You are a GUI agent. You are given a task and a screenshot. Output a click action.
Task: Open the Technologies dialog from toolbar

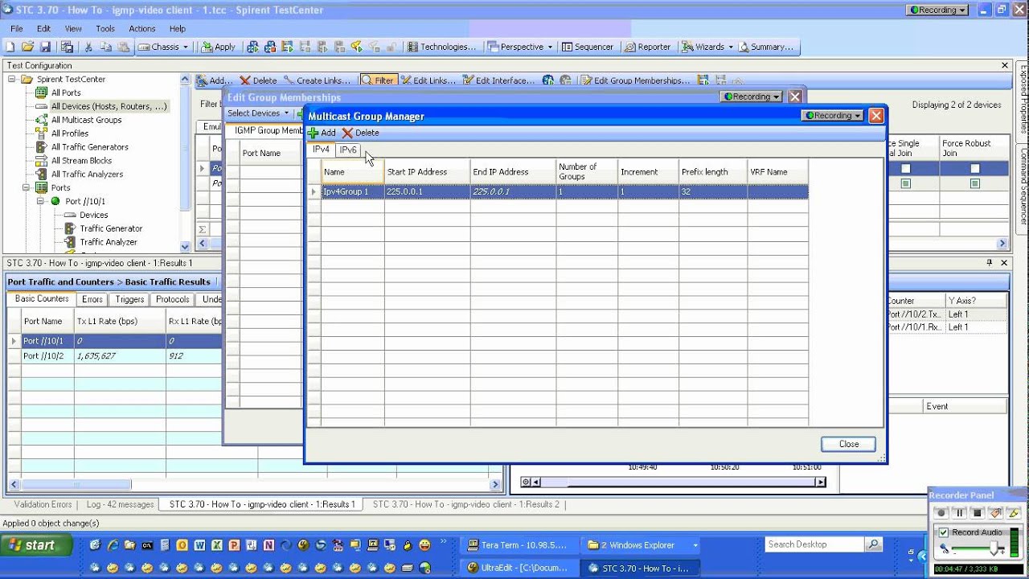point(441,47)
